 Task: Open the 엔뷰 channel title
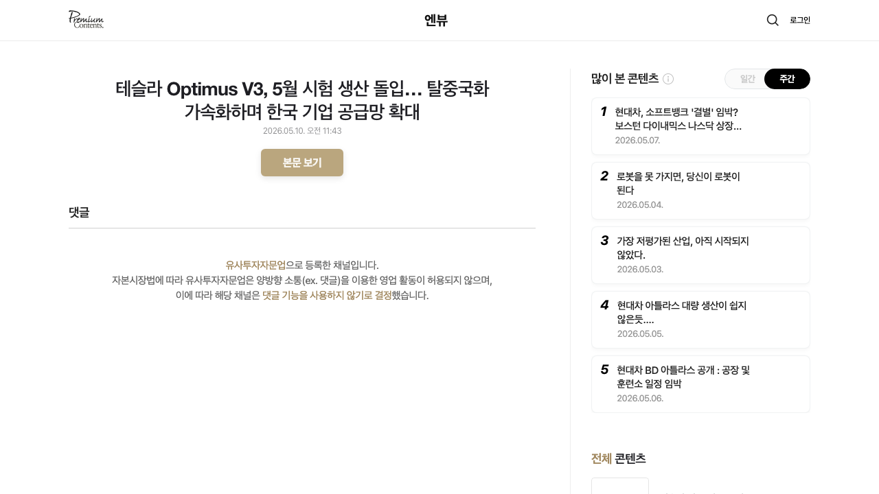point(436,21)
